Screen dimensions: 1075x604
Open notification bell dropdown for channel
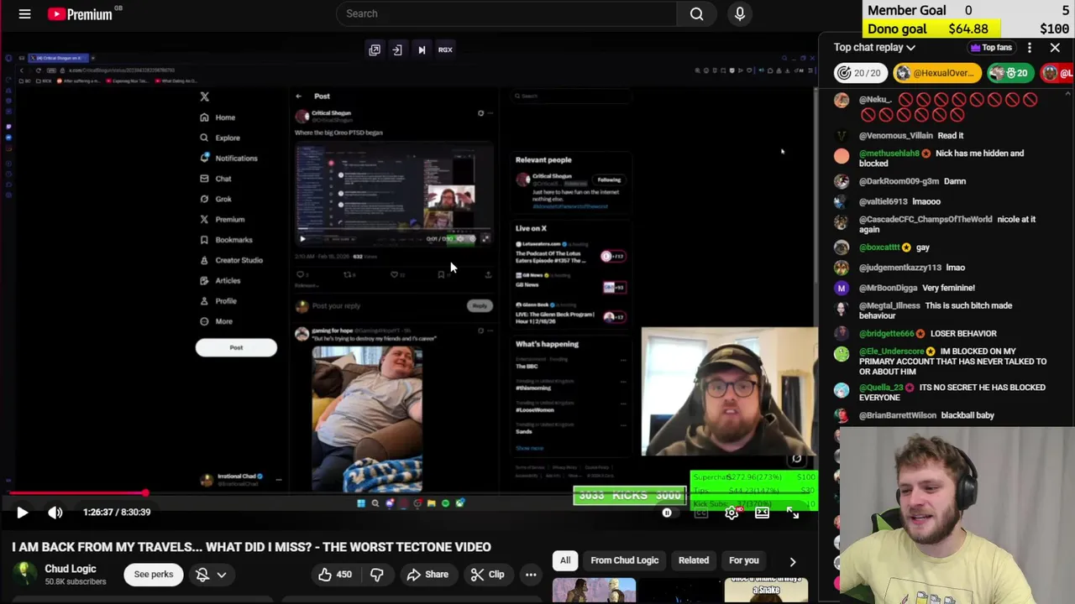211,575
